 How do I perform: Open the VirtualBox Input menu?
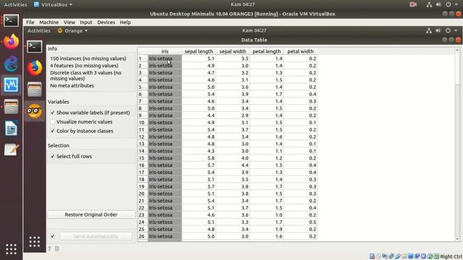pyautogui.click(x=86, y=22)
